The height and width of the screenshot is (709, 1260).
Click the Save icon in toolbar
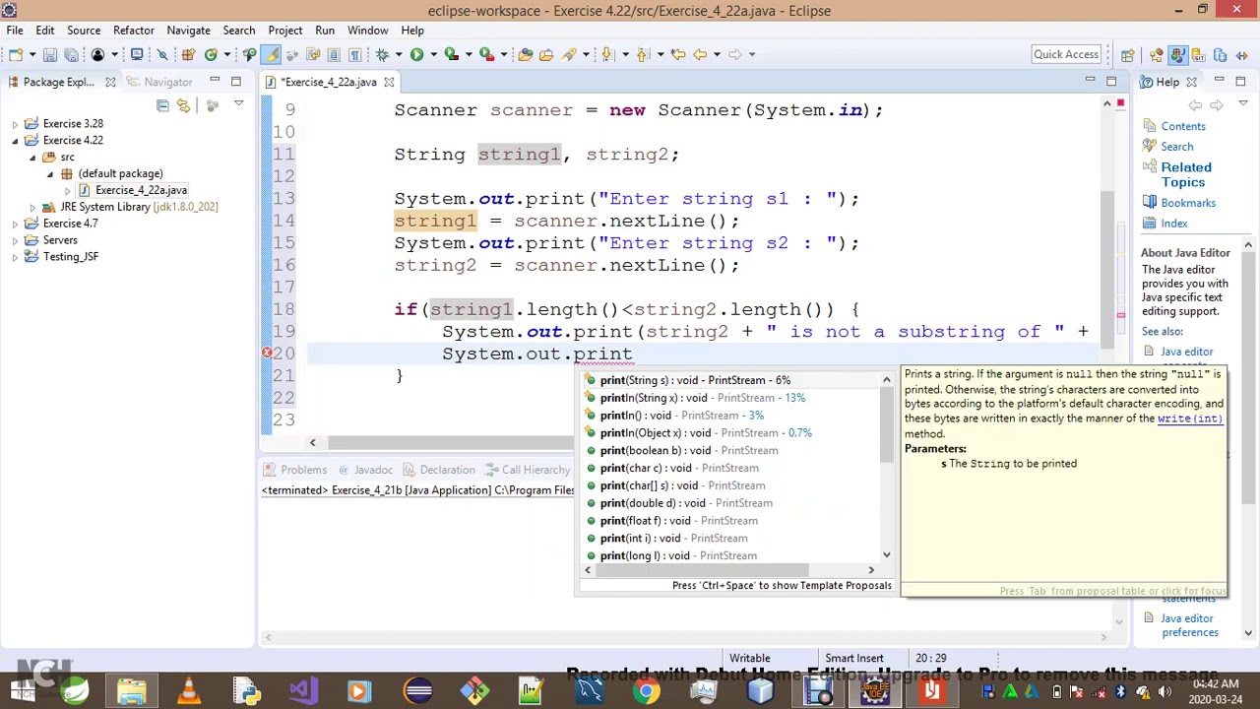[x=50, y=54]
